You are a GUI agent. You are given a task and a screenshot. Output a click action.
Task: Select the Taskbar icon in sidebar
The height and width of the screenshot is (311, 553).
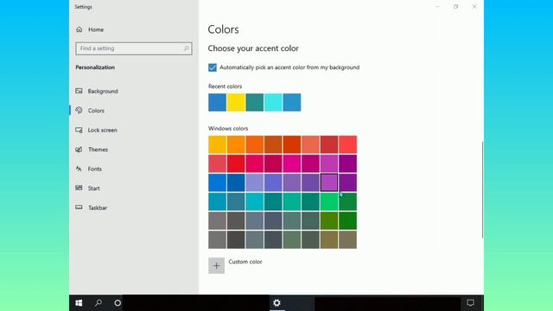point(79,207)
